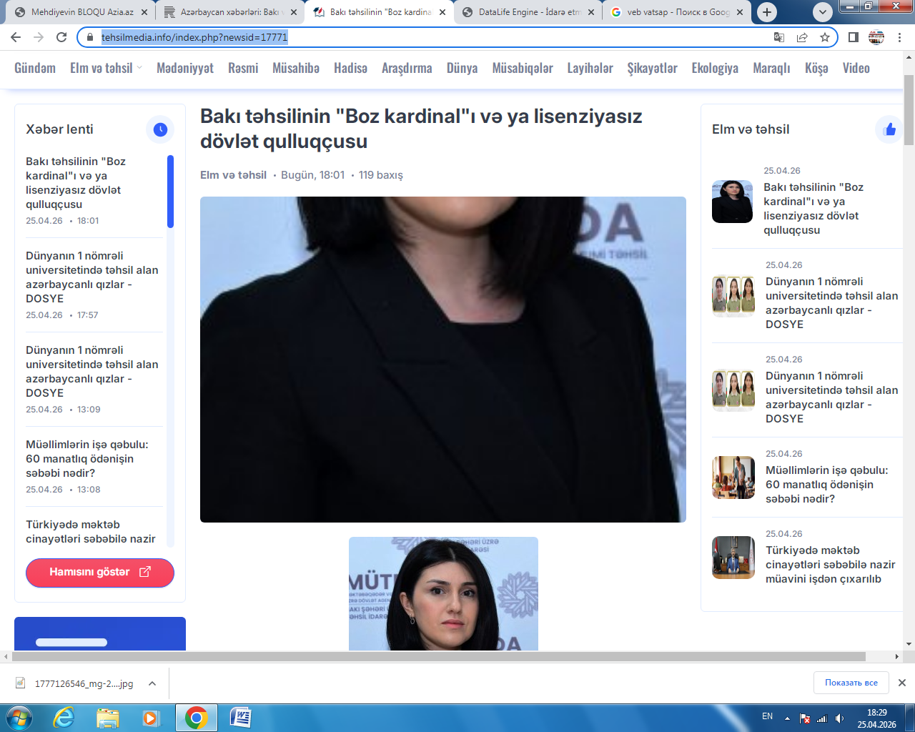Open the tab search chevron button
This screenshot has height=732, width=915.
click(823, 11)
